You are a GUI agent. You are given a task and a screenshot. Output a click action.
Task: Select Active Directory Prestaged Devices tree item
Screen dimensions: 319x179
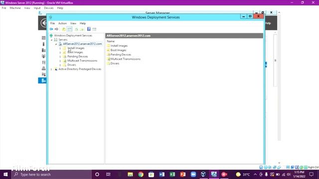80,69
